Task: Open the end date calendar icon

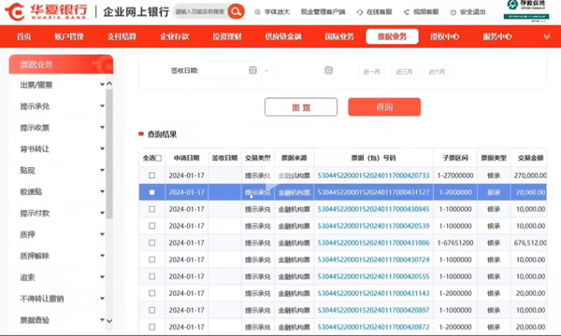Action: [328, 70]
